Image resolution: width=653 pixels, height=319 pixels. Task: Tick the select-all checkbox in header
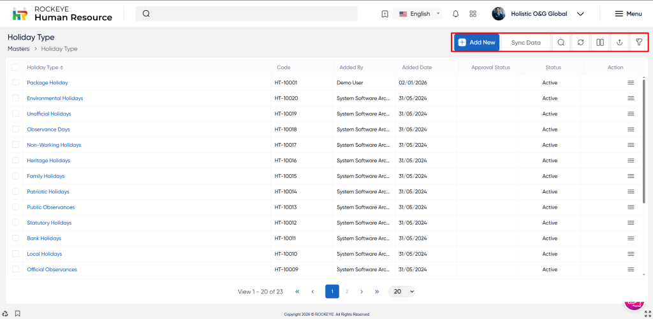pos(15,68)
